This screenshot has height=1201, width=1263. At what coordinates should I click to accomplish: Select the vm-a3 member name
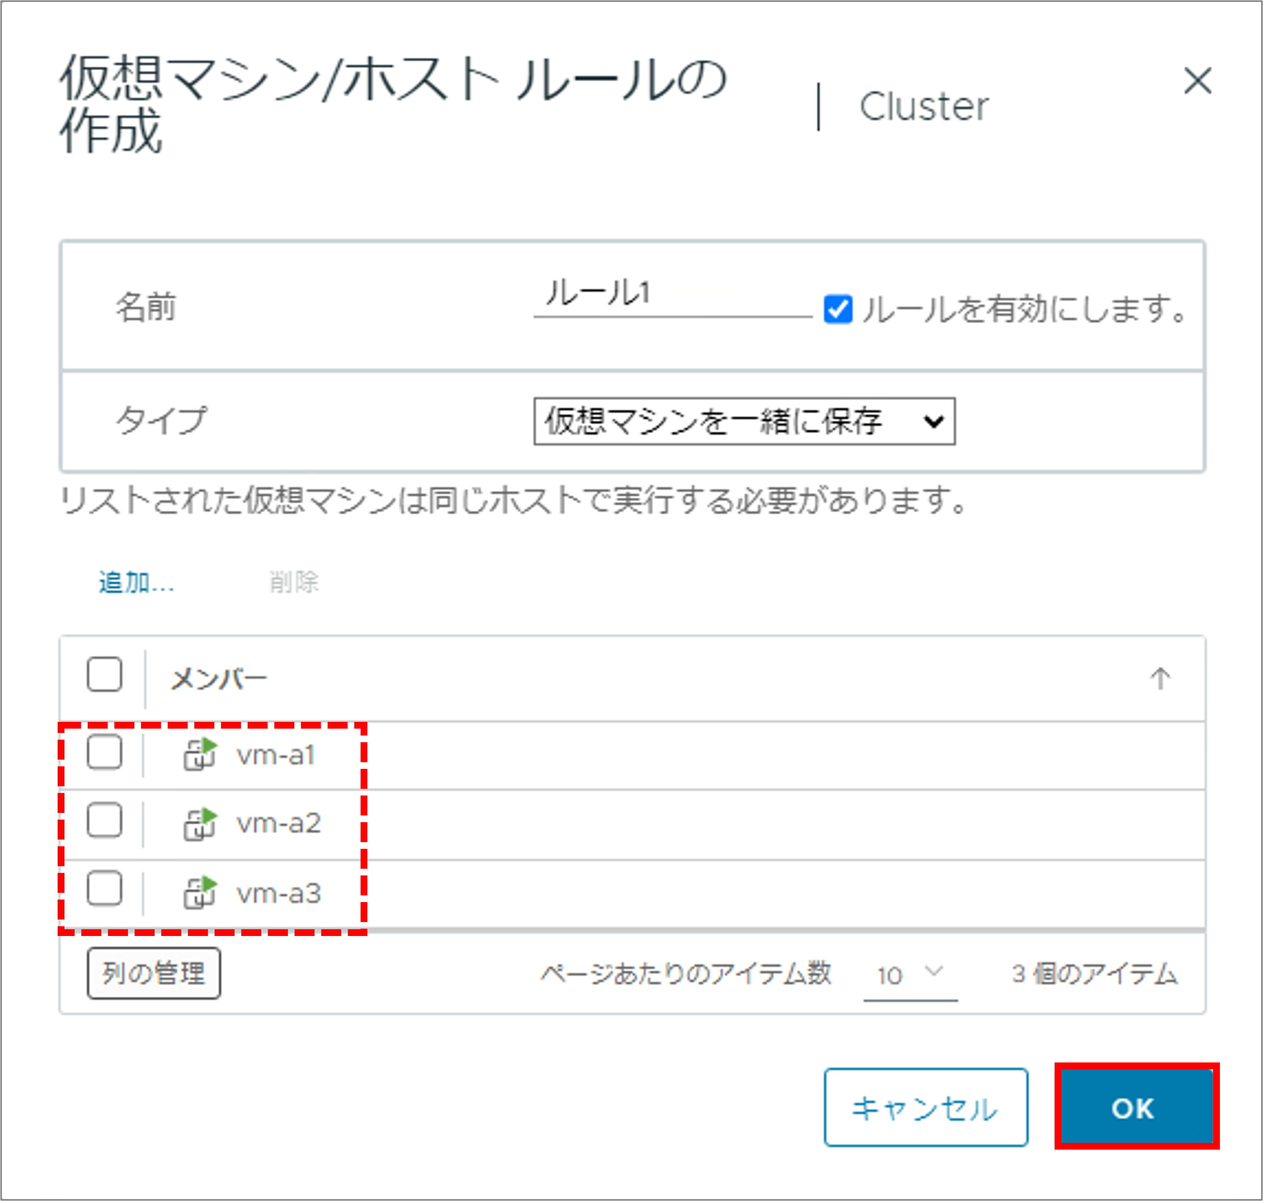tap(279, 894)
